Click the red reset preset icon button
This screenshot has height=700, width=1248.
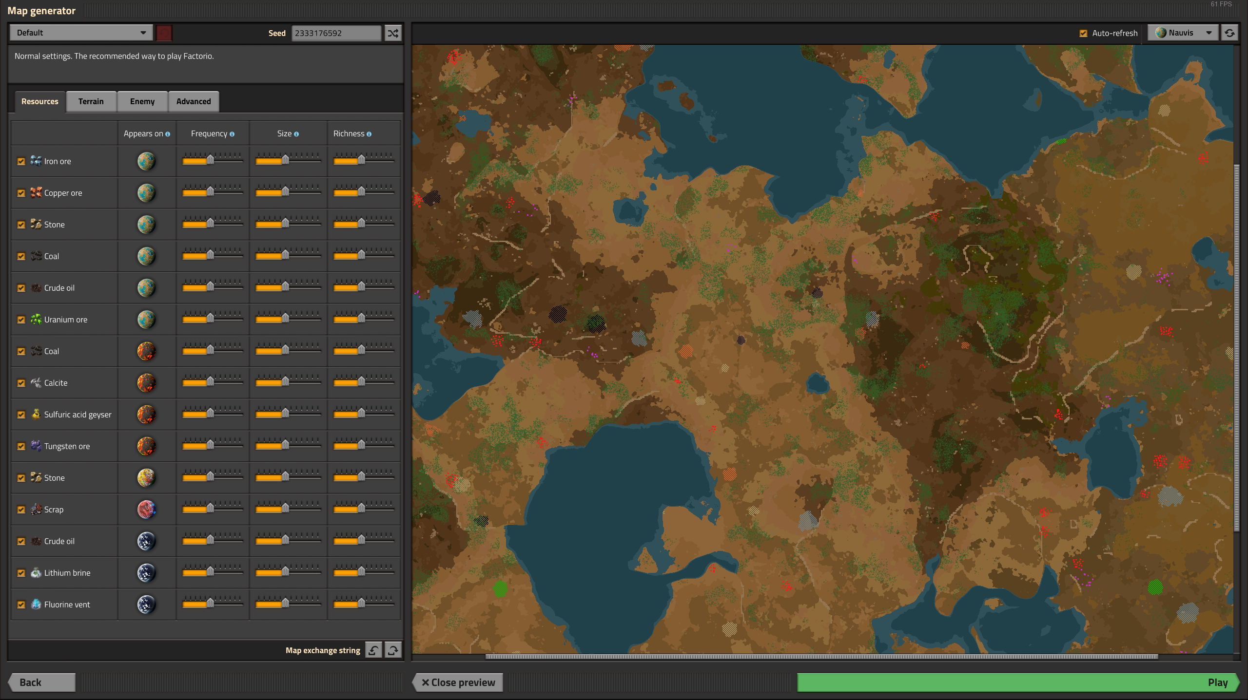coord(164,33)
